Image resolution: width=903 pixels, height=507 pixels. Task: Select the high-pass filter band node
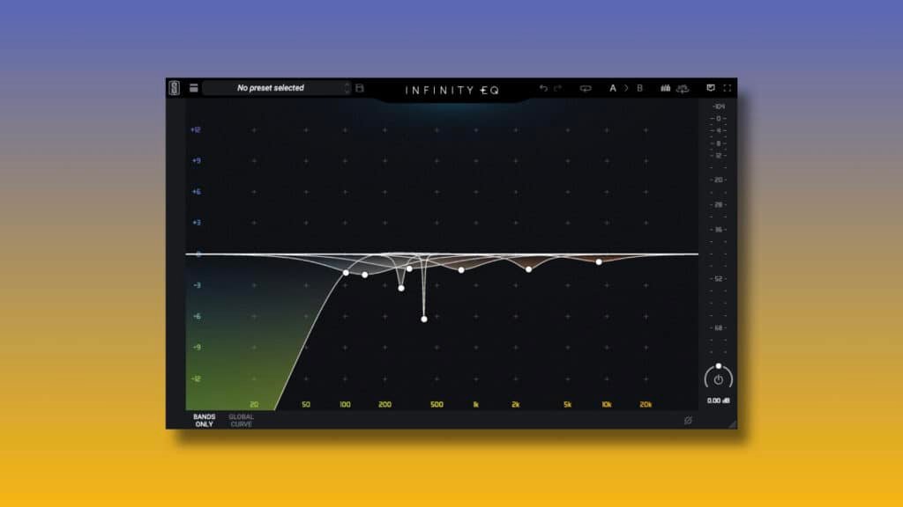click(346, 273)
